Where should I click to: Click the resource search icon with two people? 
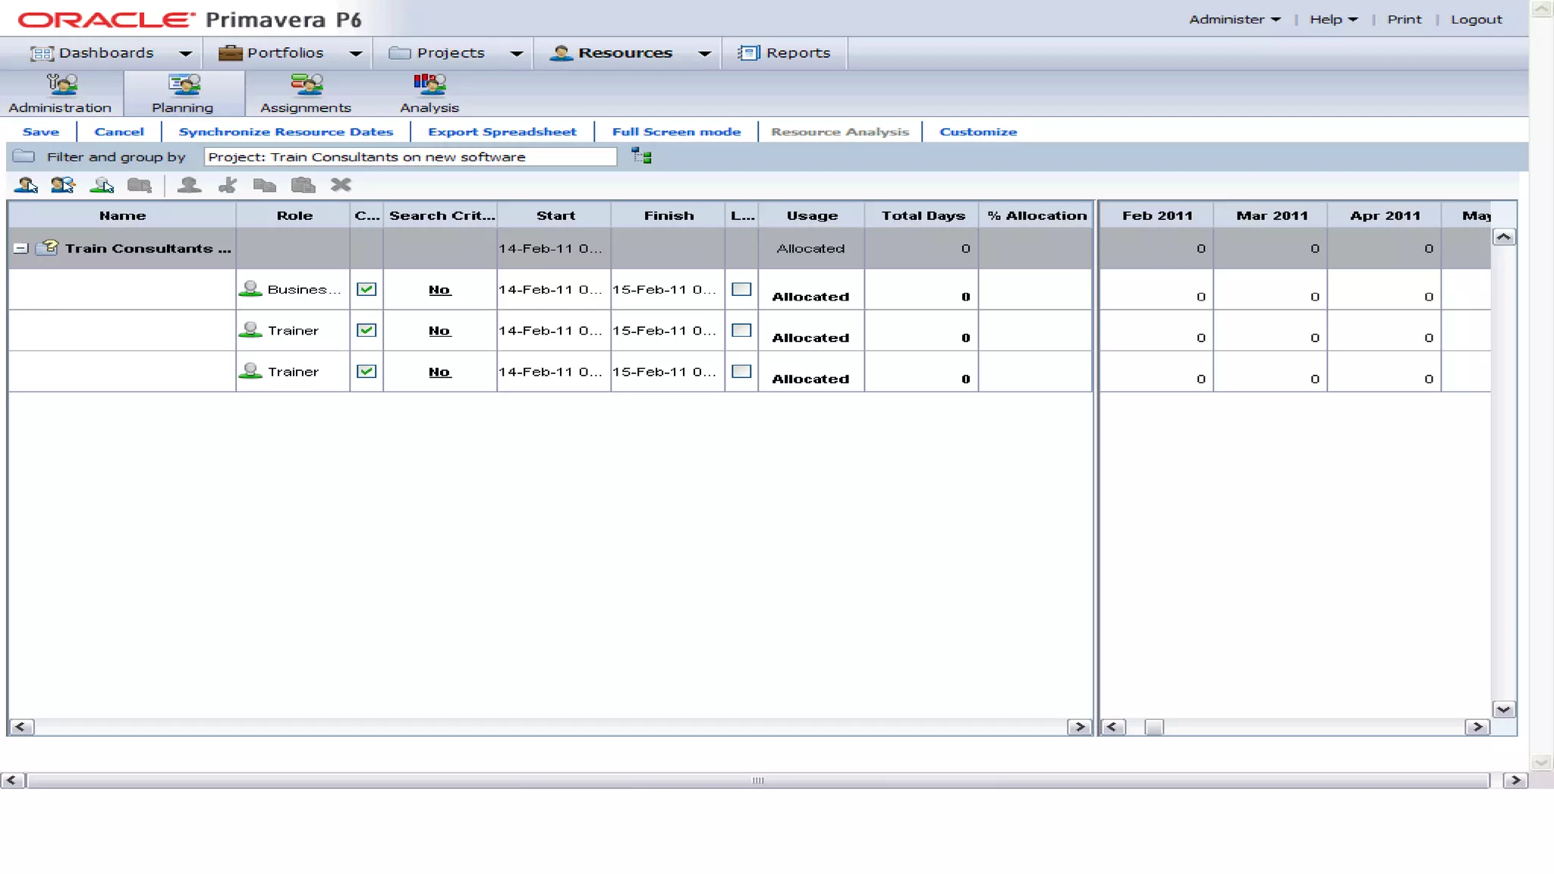(x=63, y=184)
